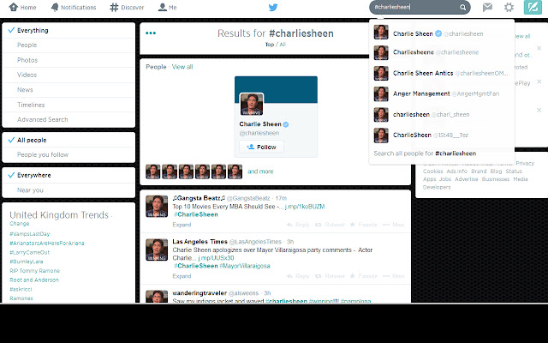Open #BurnleyLara trend

(x=27, y=262)
